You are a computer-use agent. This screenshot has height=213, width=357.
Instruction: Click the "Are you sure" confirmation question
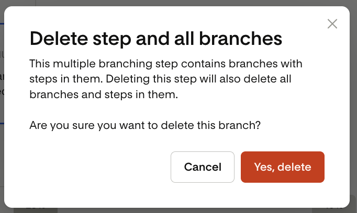pyautogui.click(x=145, y=125)
